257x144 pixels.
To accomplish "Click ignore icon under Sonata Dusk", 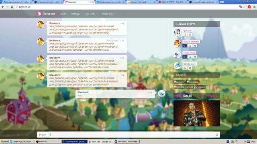I will [190, 68].
